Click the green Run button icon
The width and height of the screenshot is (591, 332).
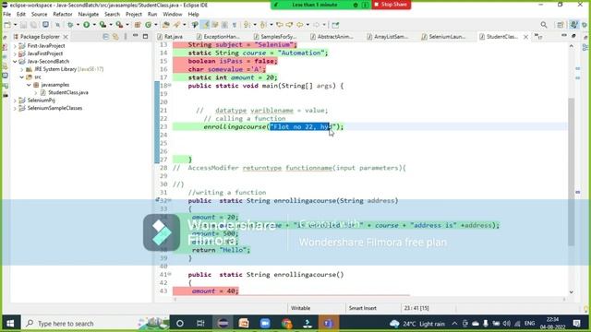coord(86,25)
